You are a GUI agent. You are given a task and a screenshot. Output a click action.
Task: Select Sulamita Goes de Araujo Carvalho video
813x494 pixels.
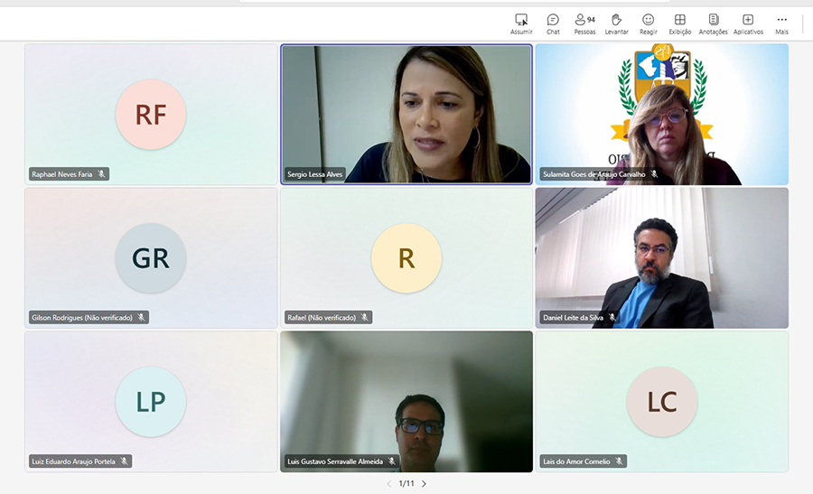coord(661,113)
